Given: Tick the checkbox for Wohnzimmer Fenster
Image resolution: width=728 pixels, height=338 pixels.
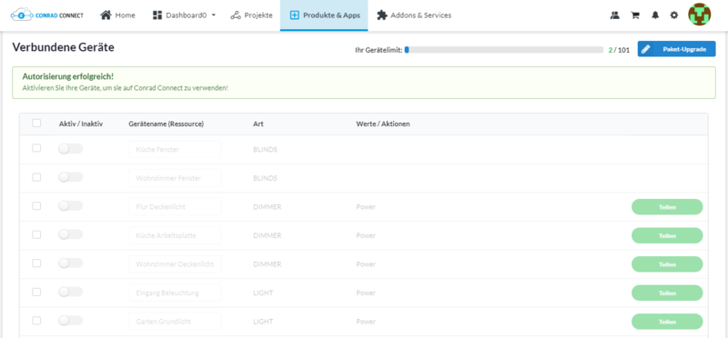Looking at the screenshot, I should (36, 177).
